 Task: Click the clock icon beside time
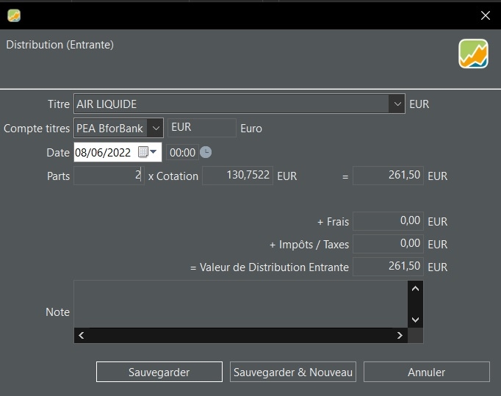(206, 152)
